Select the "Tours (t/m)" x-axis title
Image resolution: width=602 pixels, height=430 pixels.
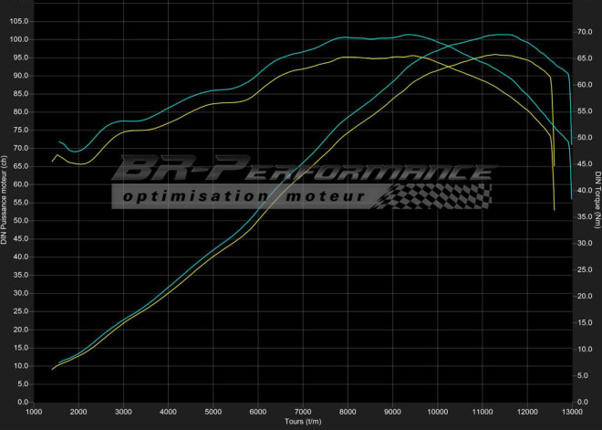(x=302, y=422)
